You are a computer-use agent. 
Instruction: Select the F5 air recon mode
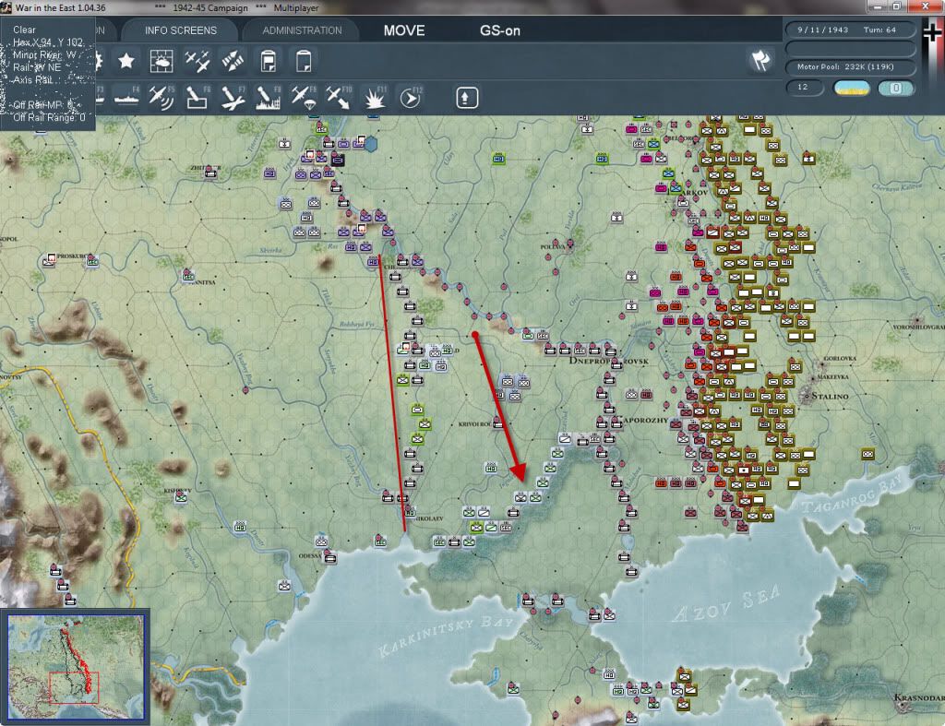click(x=161, y=98)
